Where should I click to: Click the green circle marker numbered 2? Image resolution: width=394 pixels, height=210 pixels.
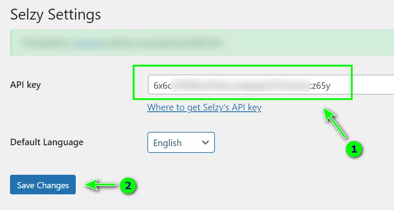tap(128, 186)
